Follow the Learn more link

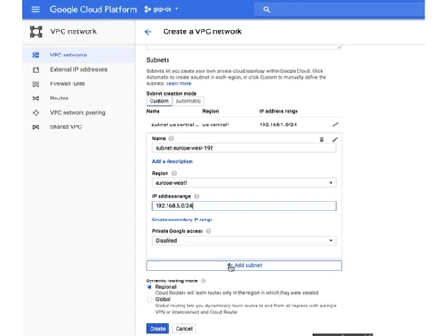point(178,83)
